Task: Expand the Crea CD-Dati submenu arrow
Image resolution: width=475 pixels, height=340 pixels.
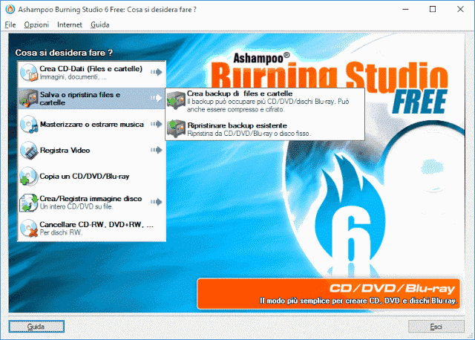Action: (157, 72)
